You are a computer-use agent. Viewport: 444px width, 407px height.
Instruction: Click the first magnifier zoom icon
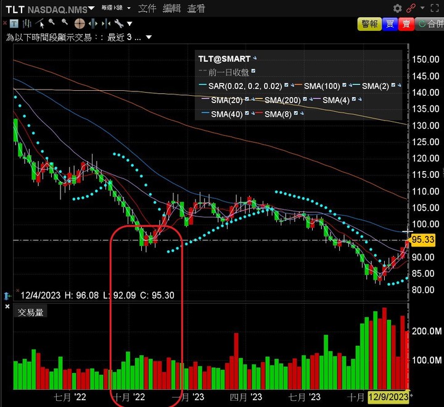pos(52,22)
